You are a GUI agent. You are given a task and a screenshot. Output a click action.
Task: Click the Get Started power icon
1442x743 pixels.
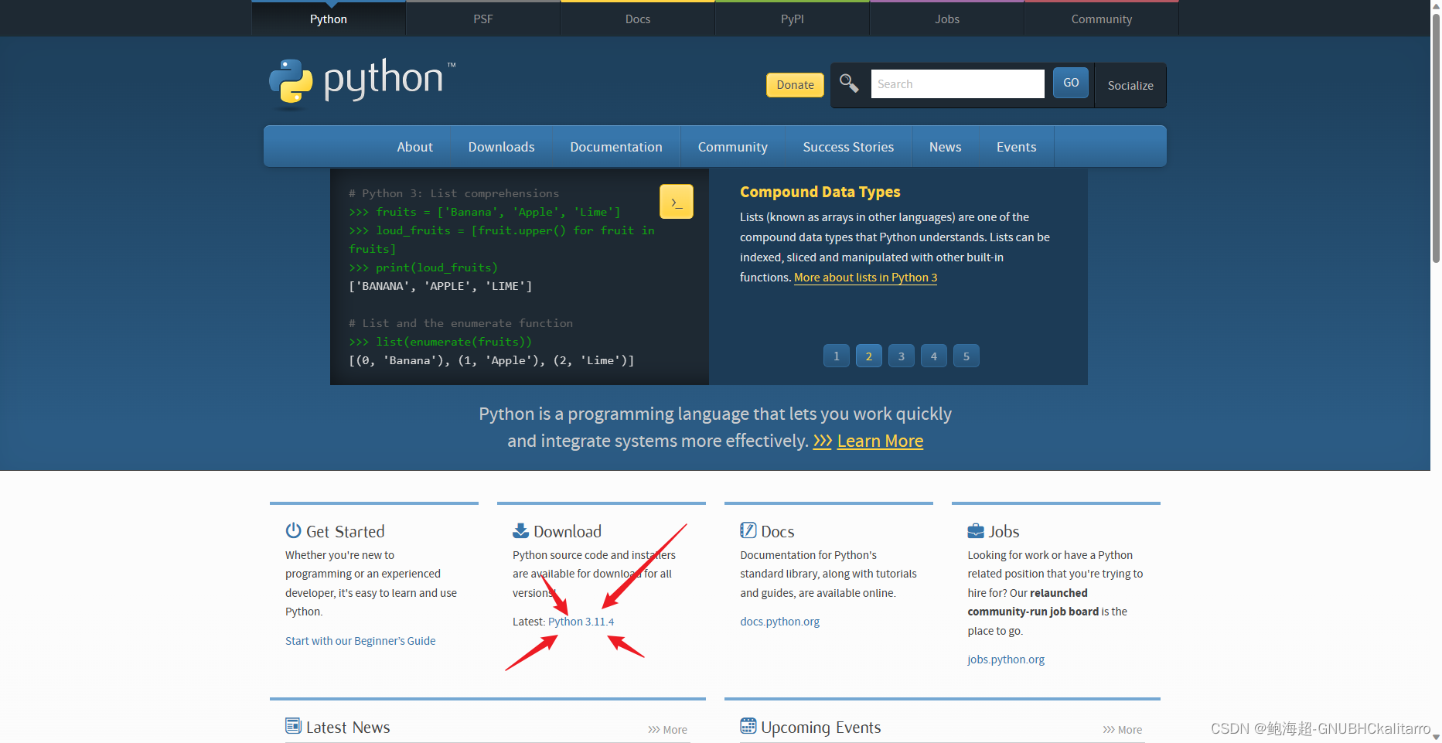pyautogui.click(x=293, y=530)
